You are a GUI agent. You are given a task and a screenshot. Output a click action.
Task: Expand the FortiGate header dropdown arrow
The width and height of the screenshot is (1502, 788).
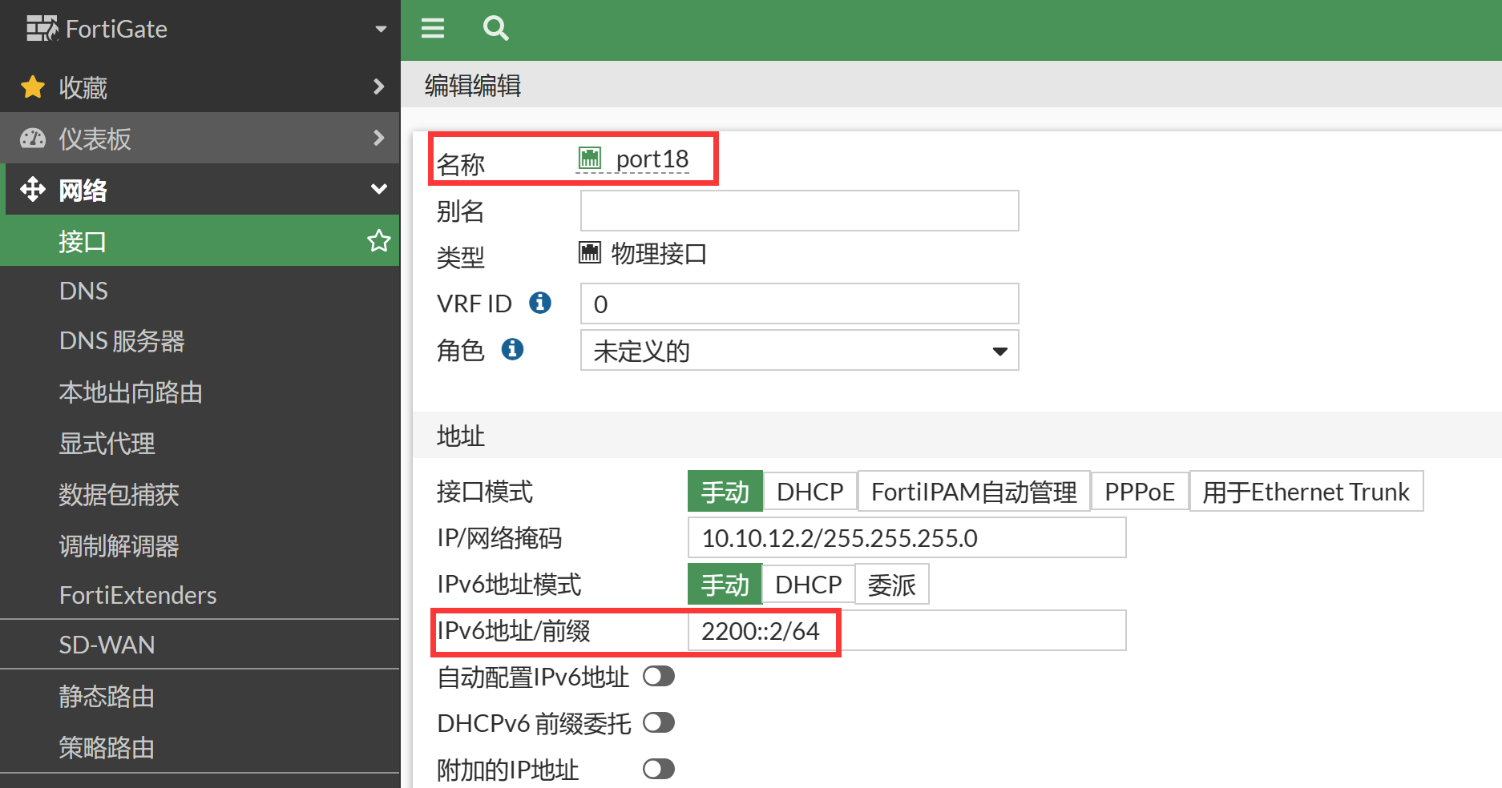pos(381,30)
